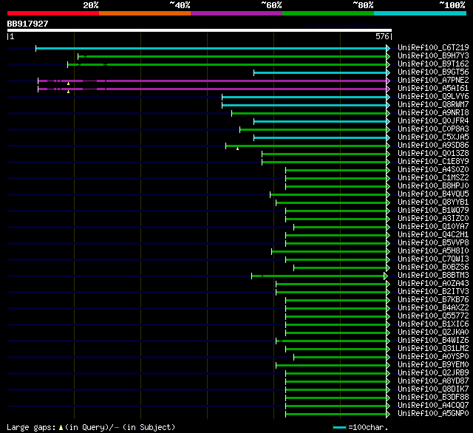
Task: Click the UniRef100_B2ITV3 hit label
Action: [x=433, y=292]
